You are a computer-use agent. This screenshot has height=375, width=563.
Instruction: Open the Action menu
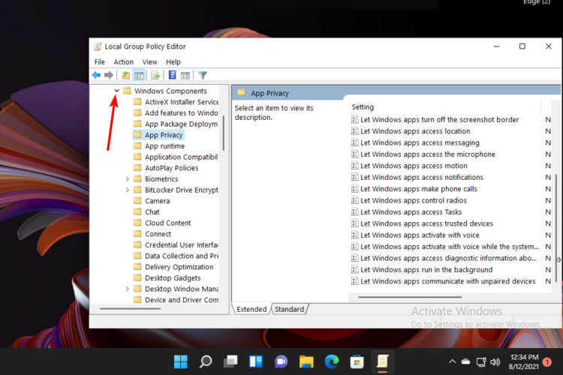[x=123, y=61]
